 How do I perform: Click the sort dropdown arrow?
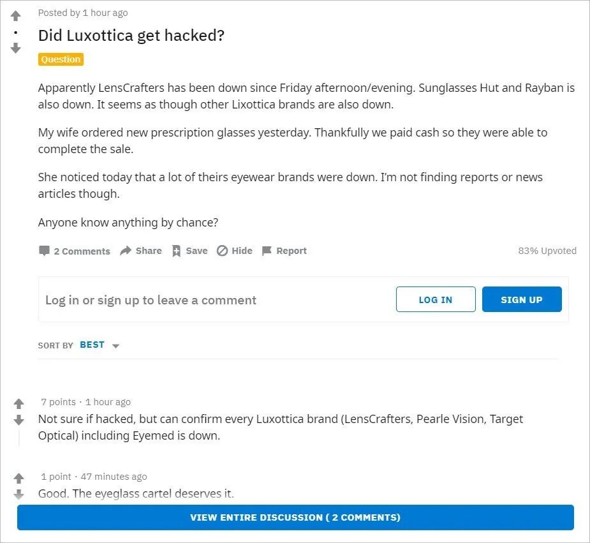coord(115,346)
